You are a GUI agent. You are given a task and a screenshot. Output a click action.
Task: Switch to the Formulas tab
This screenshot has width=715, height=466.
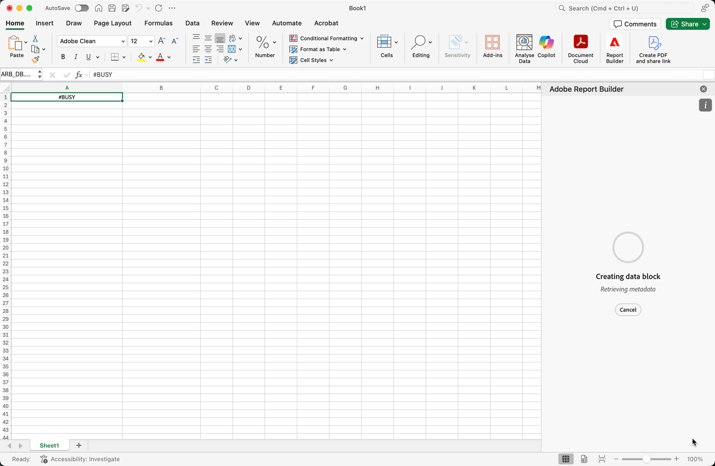click(159, 23)
